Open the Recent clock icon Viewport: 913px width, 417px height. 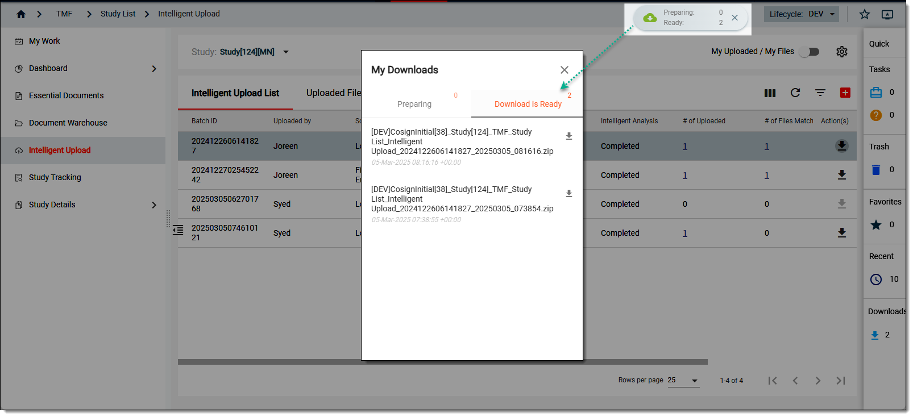tap(876, 280)
